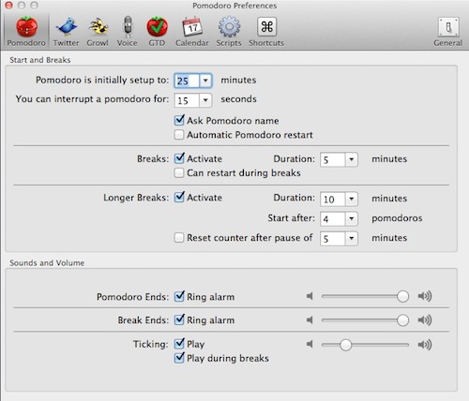Click the 15 seconds interrupt field
The width and height of the screenshot is (469, 401).
point(187,100)
